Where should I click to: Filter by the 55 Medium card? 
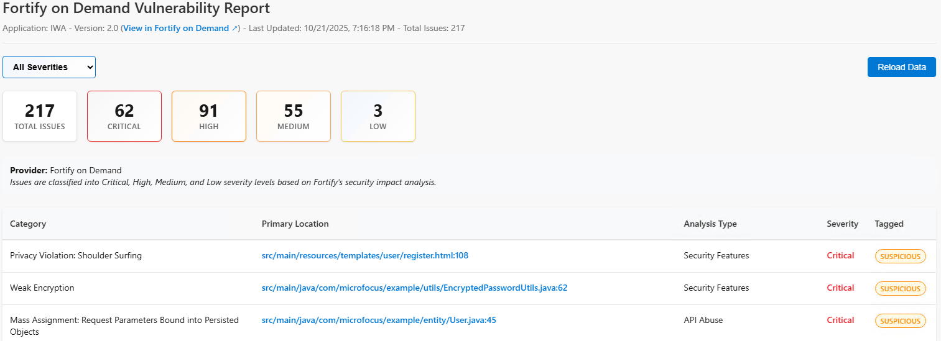click(x=294, y=116)
